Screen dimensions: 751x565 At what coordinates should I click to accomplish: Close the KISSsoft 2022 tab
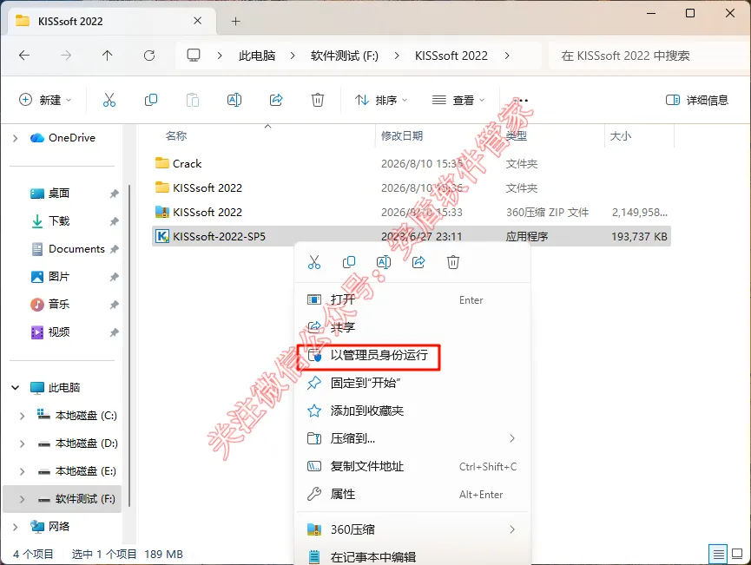tap(197, 21)
